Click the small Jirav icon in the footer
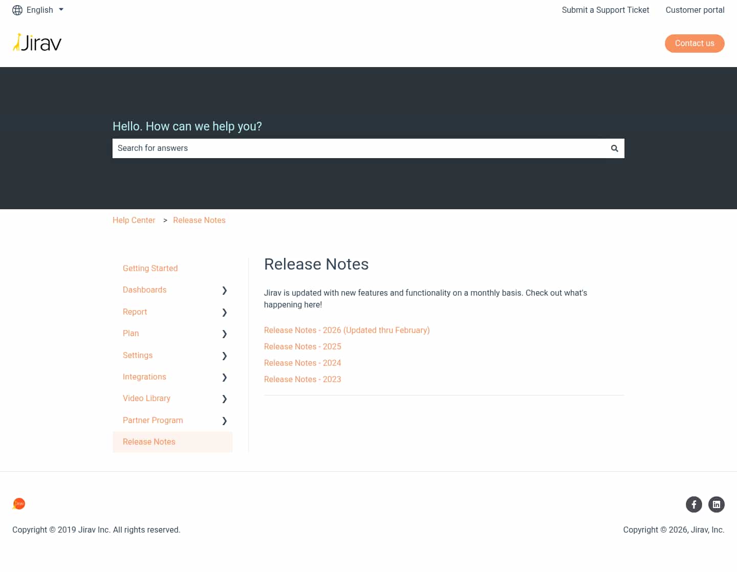Screen dimensions: 737x572 (18, 504)
